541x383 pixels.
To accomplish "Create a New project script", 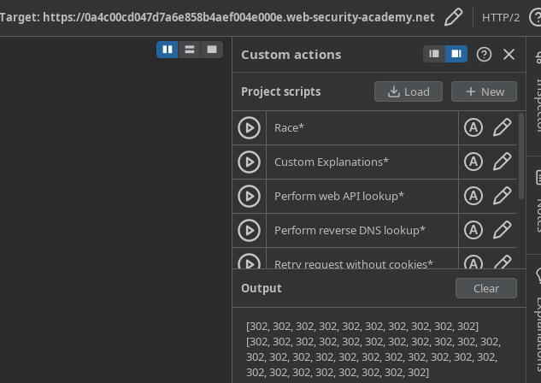I will point(484,91).
